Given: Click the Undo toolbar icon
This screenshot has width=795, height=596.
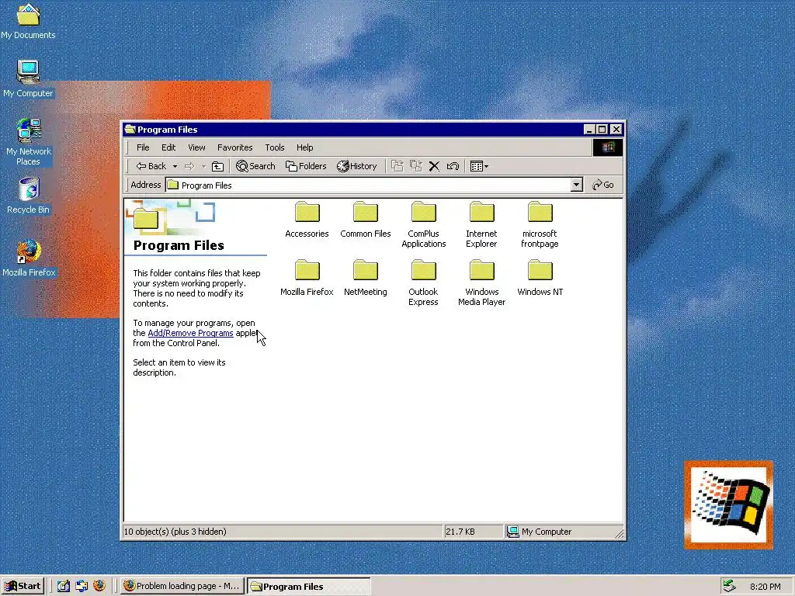Looking at the screenshot, I should point(453,166).
